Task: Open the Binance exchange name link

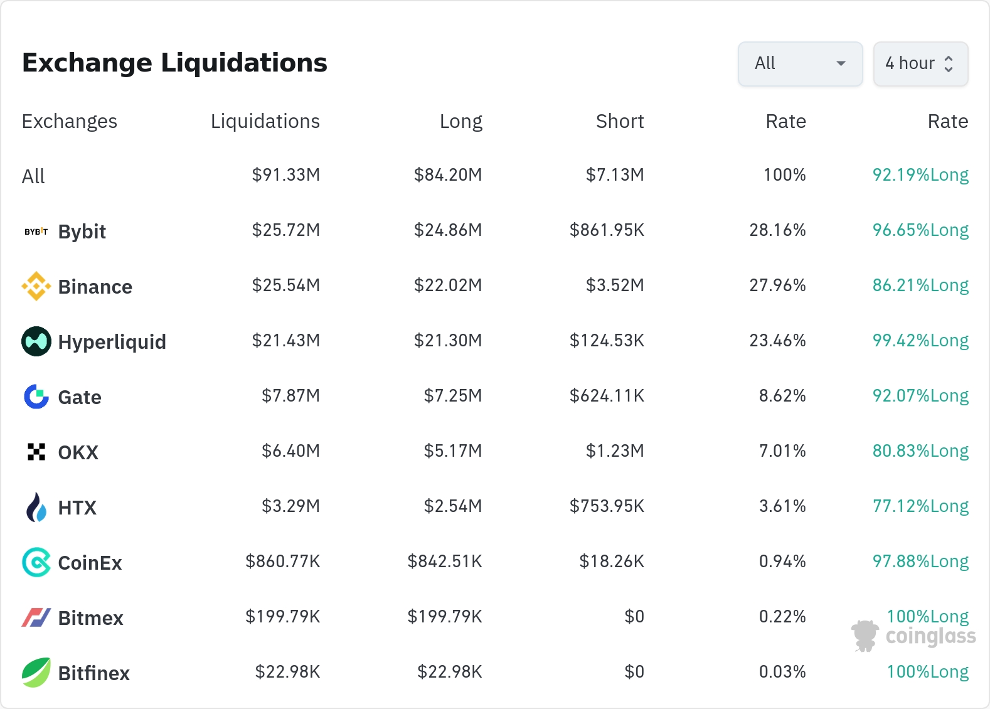Action: [95, 287]
